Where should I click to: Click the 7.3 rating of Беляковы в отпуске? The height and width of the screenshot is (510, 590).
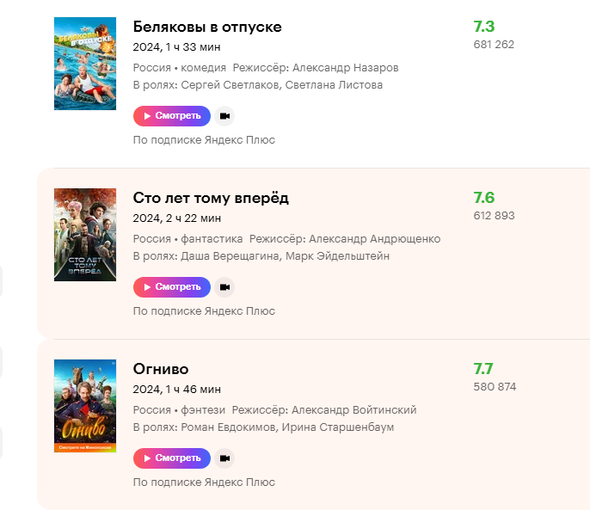pos(483,26)
